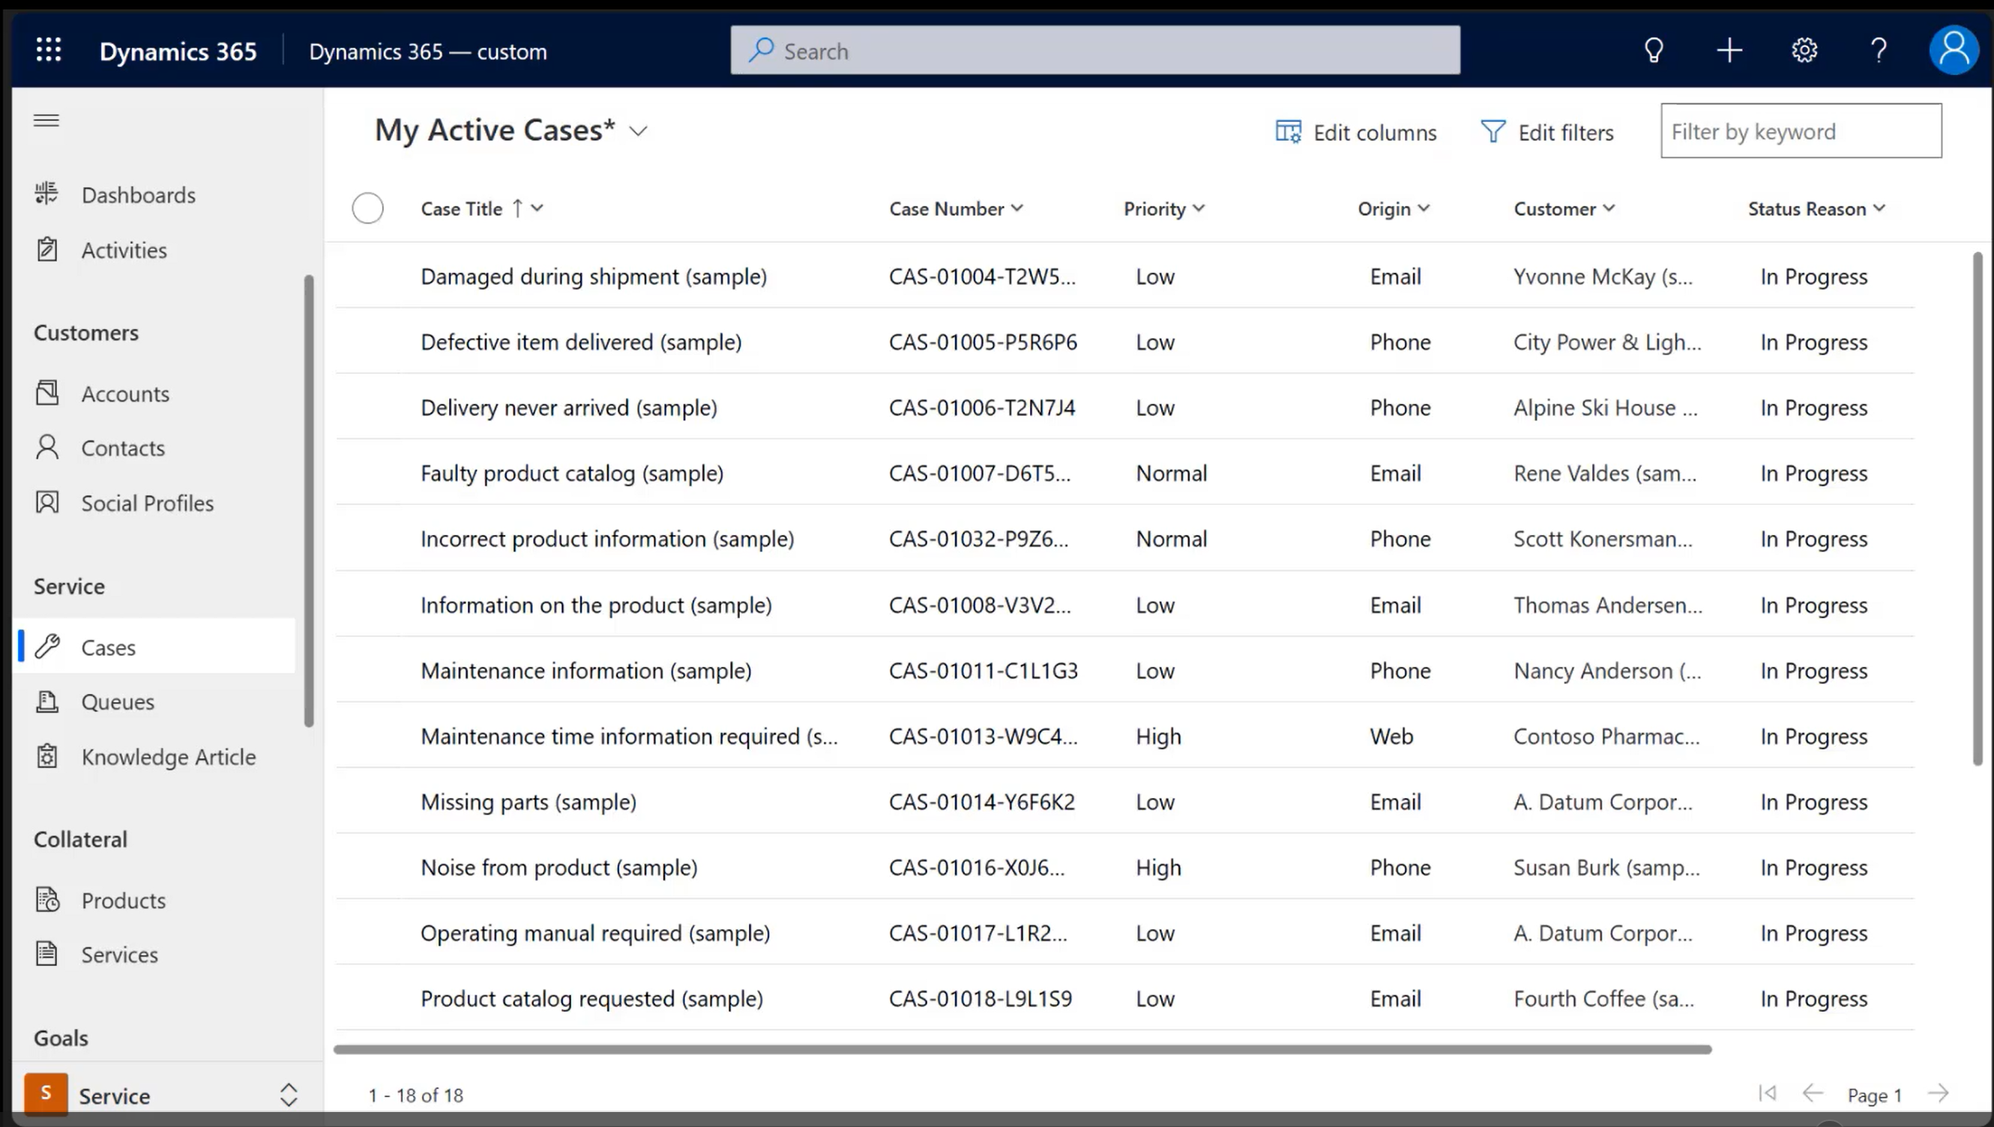Screen dimensions: 1994x1127
Task: Open Accounts from Customers menu
Action: click(126, 393)
